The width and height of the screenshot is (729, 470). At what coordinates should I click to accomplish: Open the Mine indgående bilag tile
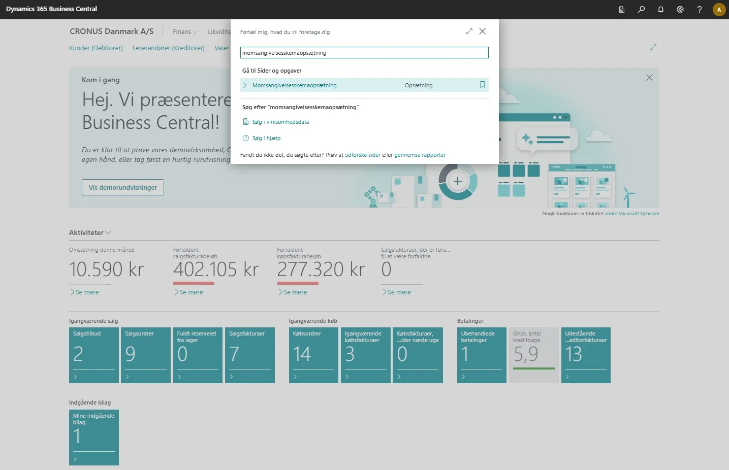tap(94, 438)
